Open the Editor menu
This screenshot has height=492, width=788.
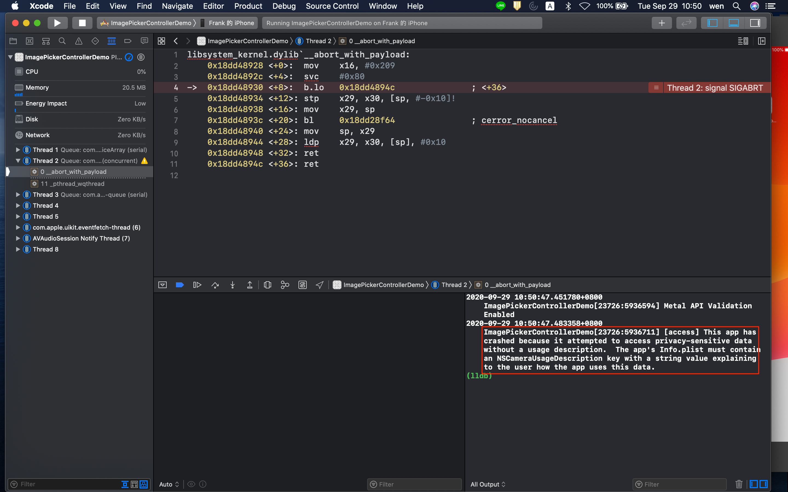(x=213, y=6)
